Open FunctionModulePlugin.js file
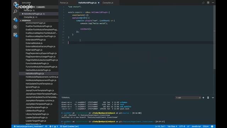Viewport: 227px width, 128px height. [37, 63]
